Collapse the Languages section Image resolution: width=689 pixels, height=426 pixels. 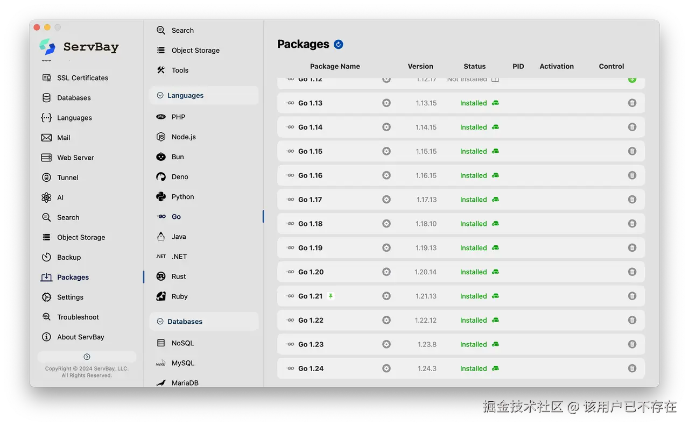click(160, 95)
